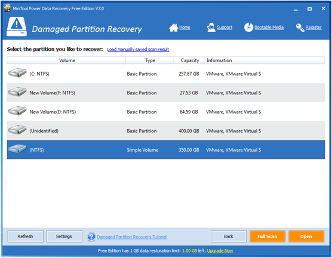Screen dimensions: 332x258
Task: Click the Bootable Media disc icon
Action: 248,27
